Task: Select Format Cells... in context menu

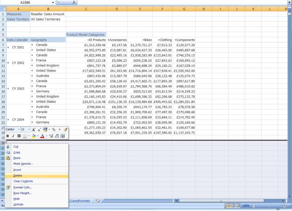Action: 22,187
